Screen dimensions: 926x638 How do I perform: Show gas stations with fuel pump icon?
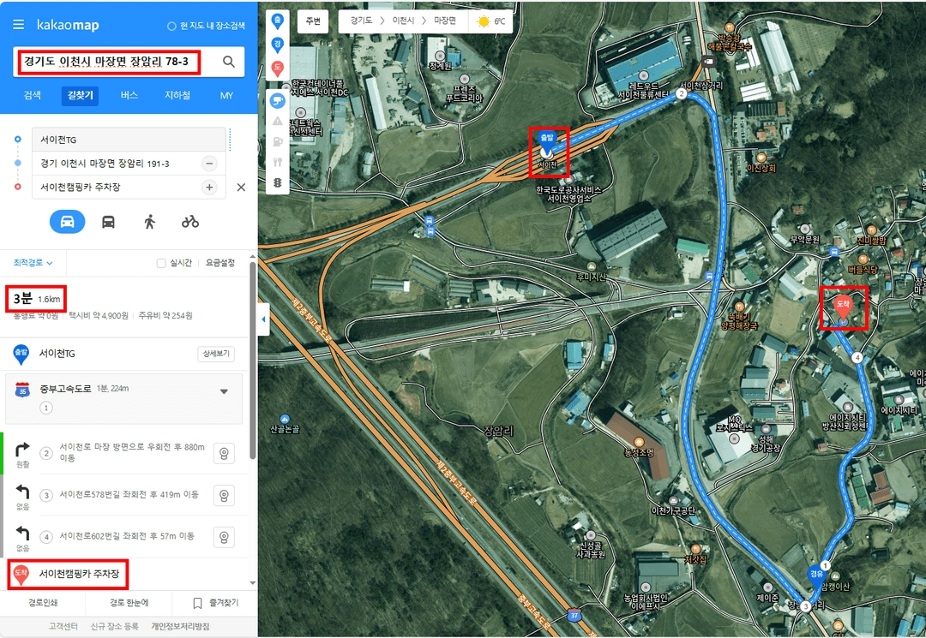277,141
